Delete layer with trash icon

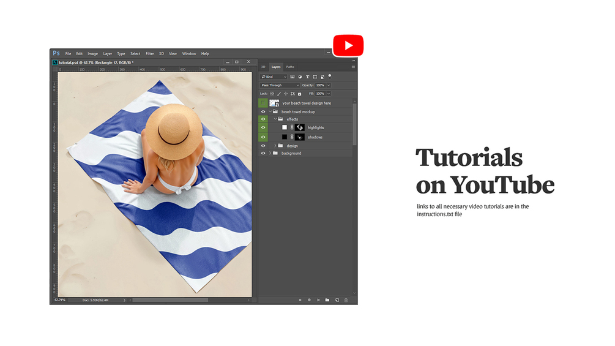click(x=346, y=300)
